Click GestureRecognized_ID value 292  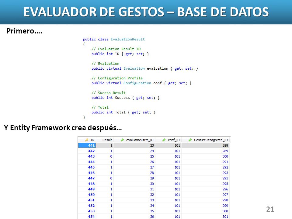225,167
